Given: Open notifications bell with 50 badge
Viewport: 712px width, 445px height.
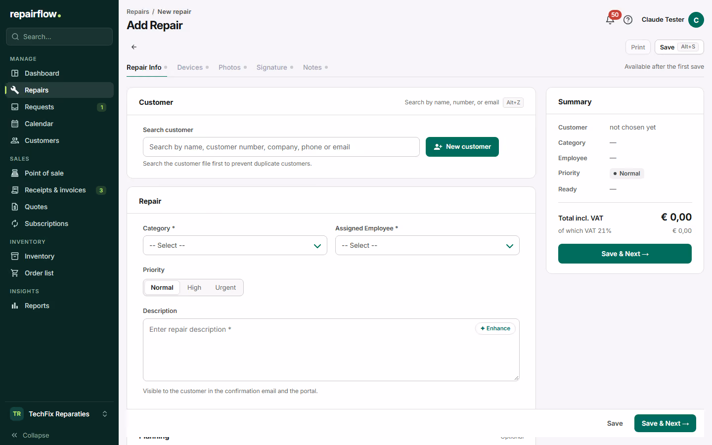Looking at the screenshot, I should coord(610,20).
